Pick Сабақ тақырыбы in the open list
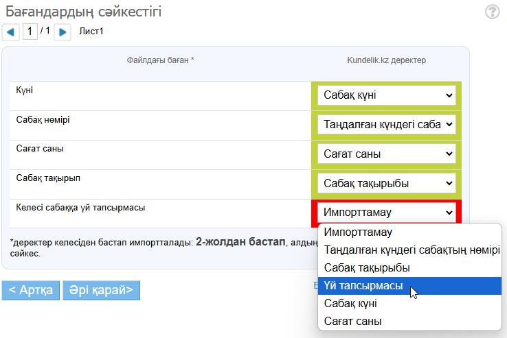The image size is (507, 338). [367, 267]
